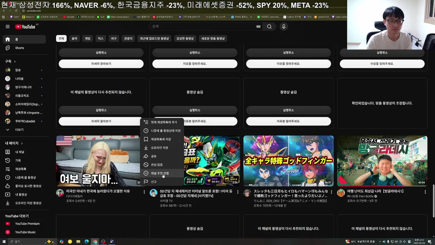Select 현재 재생목록에 추가 in the context menu

[x=162, y=122]
